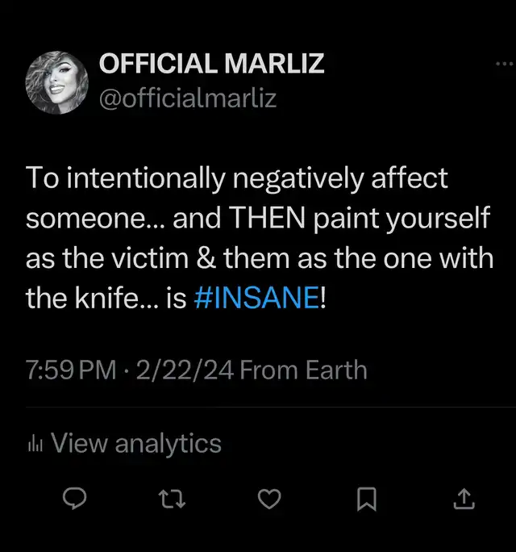Open the three-dot more options menu
This screenshot has height=552, width=516.
tap(504, 65)
